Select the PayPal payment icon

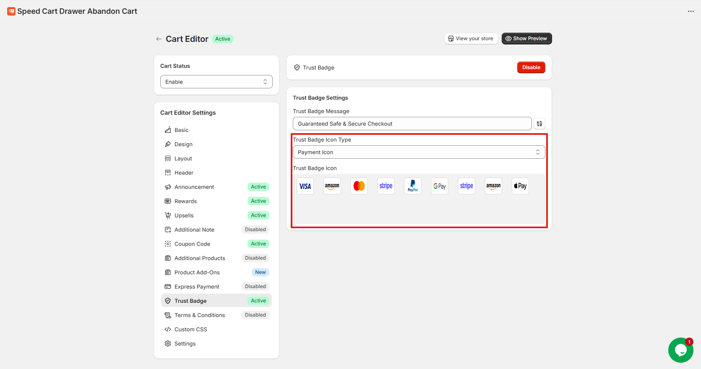point(412,186)
